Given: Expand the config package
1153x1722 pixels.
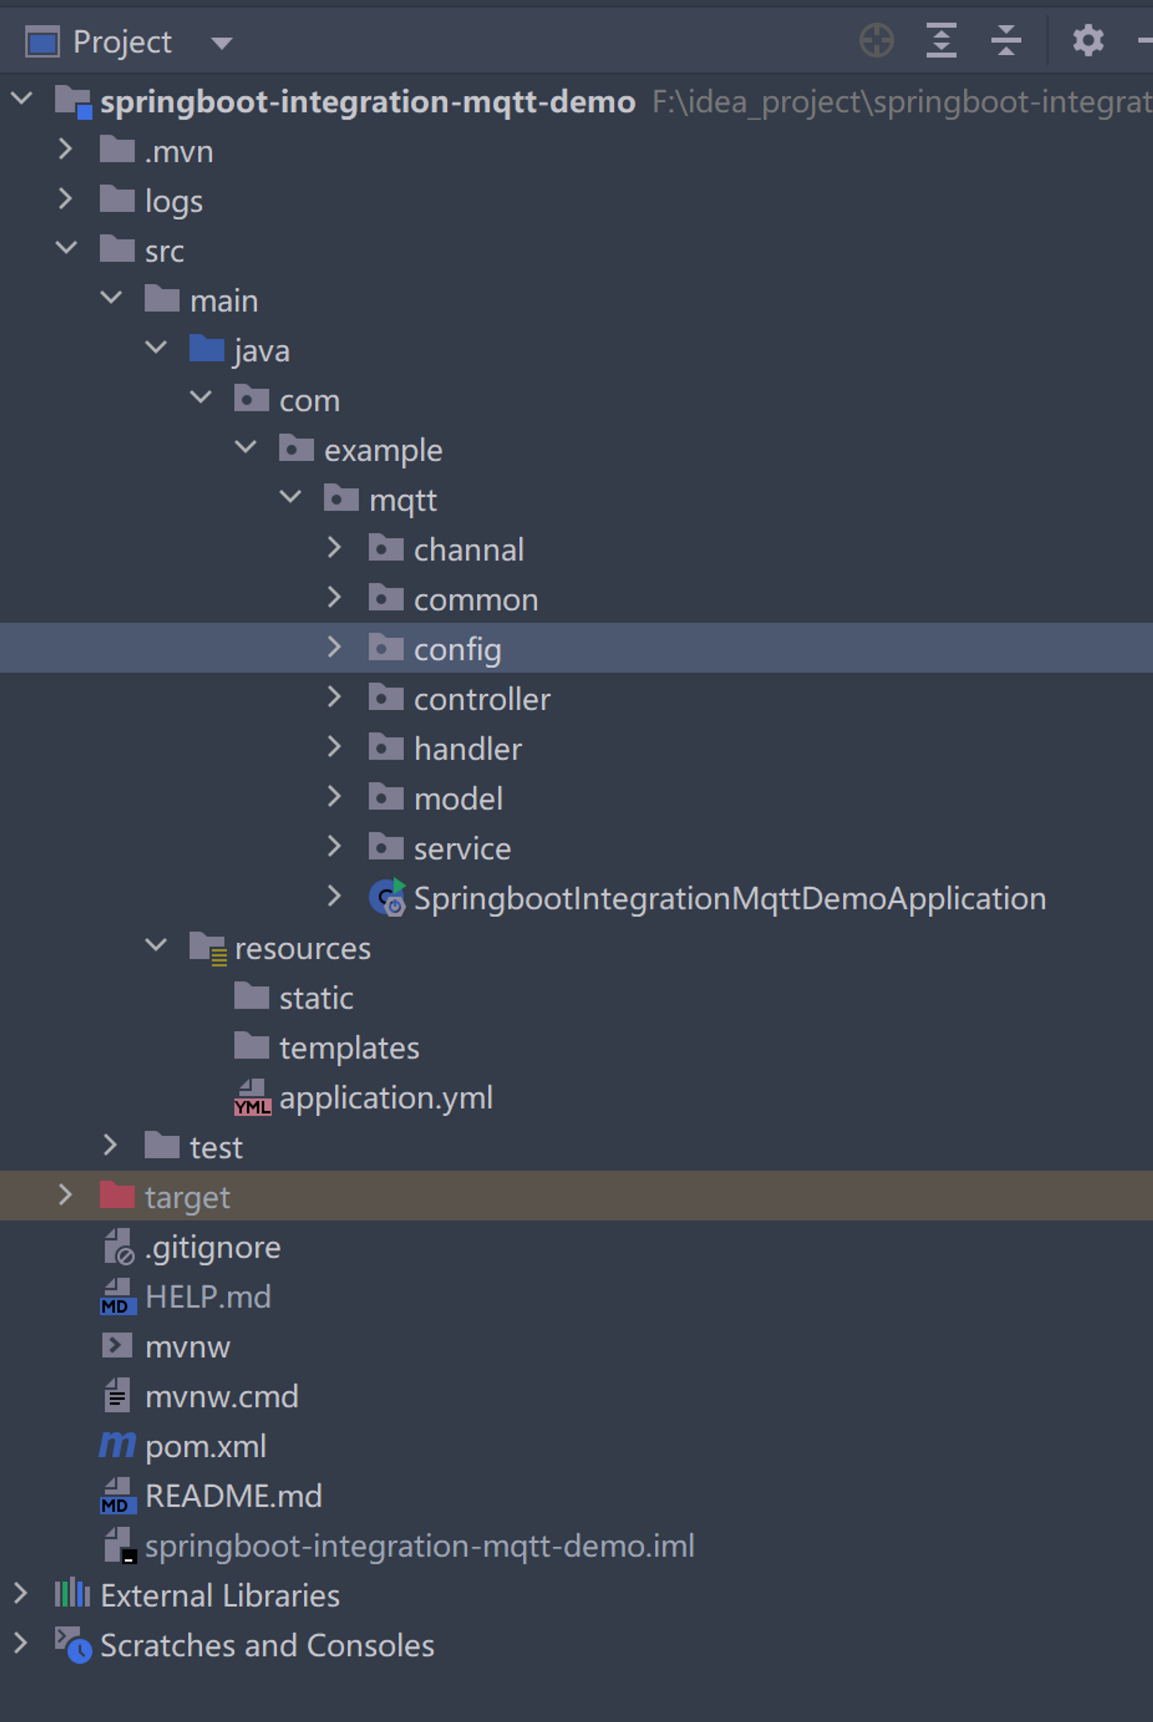Looking at the screenshot, I should click(x=334, y=647).
